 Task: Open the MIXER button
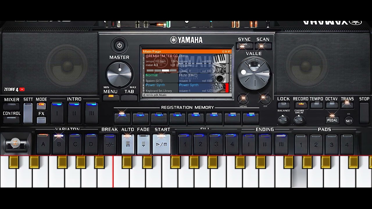[x=11, y=106]
